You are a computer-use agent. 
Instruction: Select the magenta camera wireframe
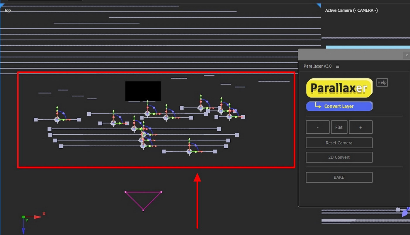click(x=143, y=201)
